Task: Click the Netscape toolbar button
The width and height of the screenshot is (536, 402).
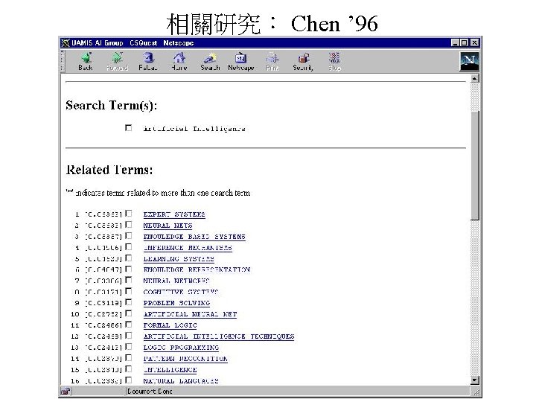Action: click(x=241, y=62)
